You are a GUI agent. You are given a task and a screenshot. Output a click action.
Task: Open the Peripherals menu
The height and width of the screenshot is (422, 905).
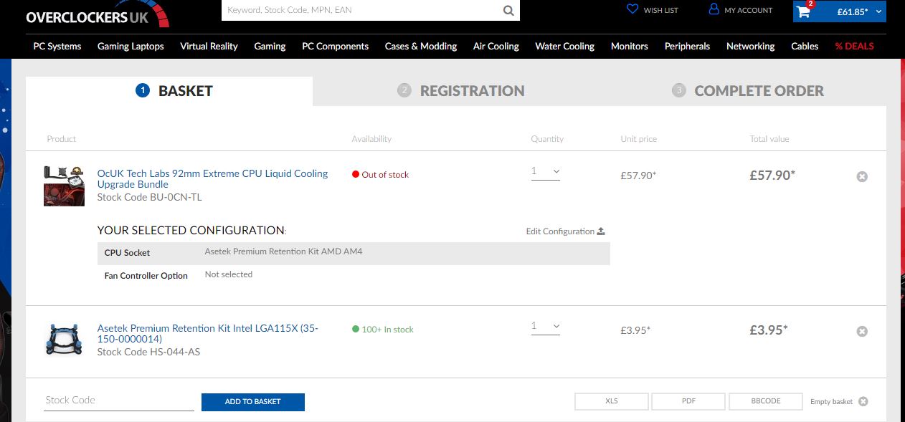(x=687, y=46)
